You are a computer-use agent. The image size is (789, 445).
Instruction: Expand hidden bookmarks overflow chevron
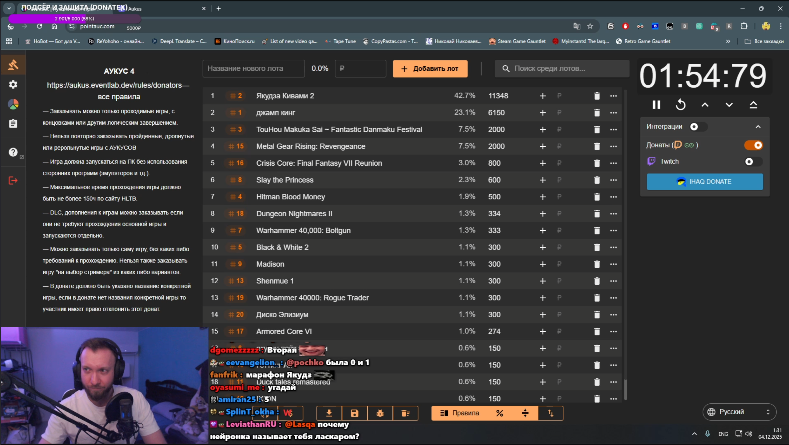tap(728, 41)
